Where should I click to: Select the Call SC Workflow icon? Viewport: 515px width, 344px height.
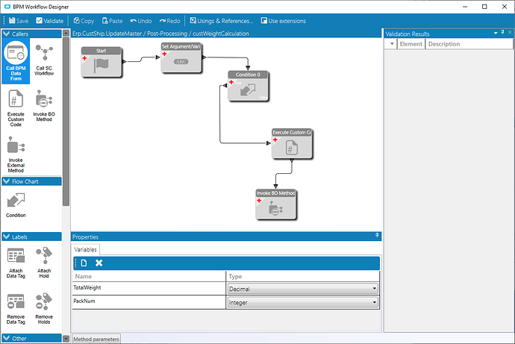point(44,62)
